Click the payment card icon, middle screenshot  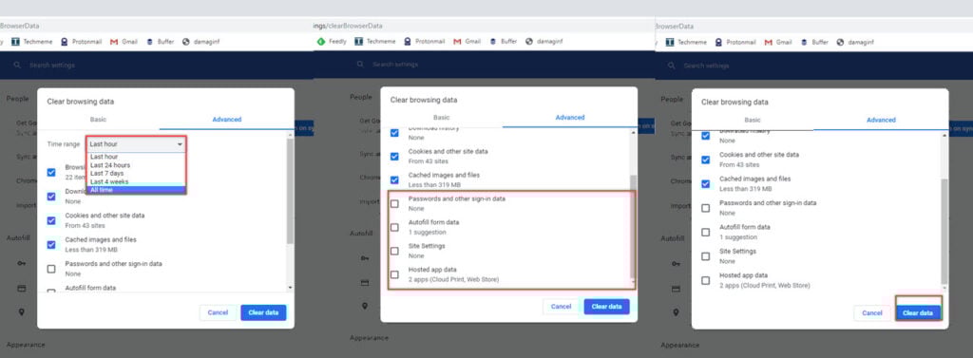pyautogui.click(x=365, y=282)
